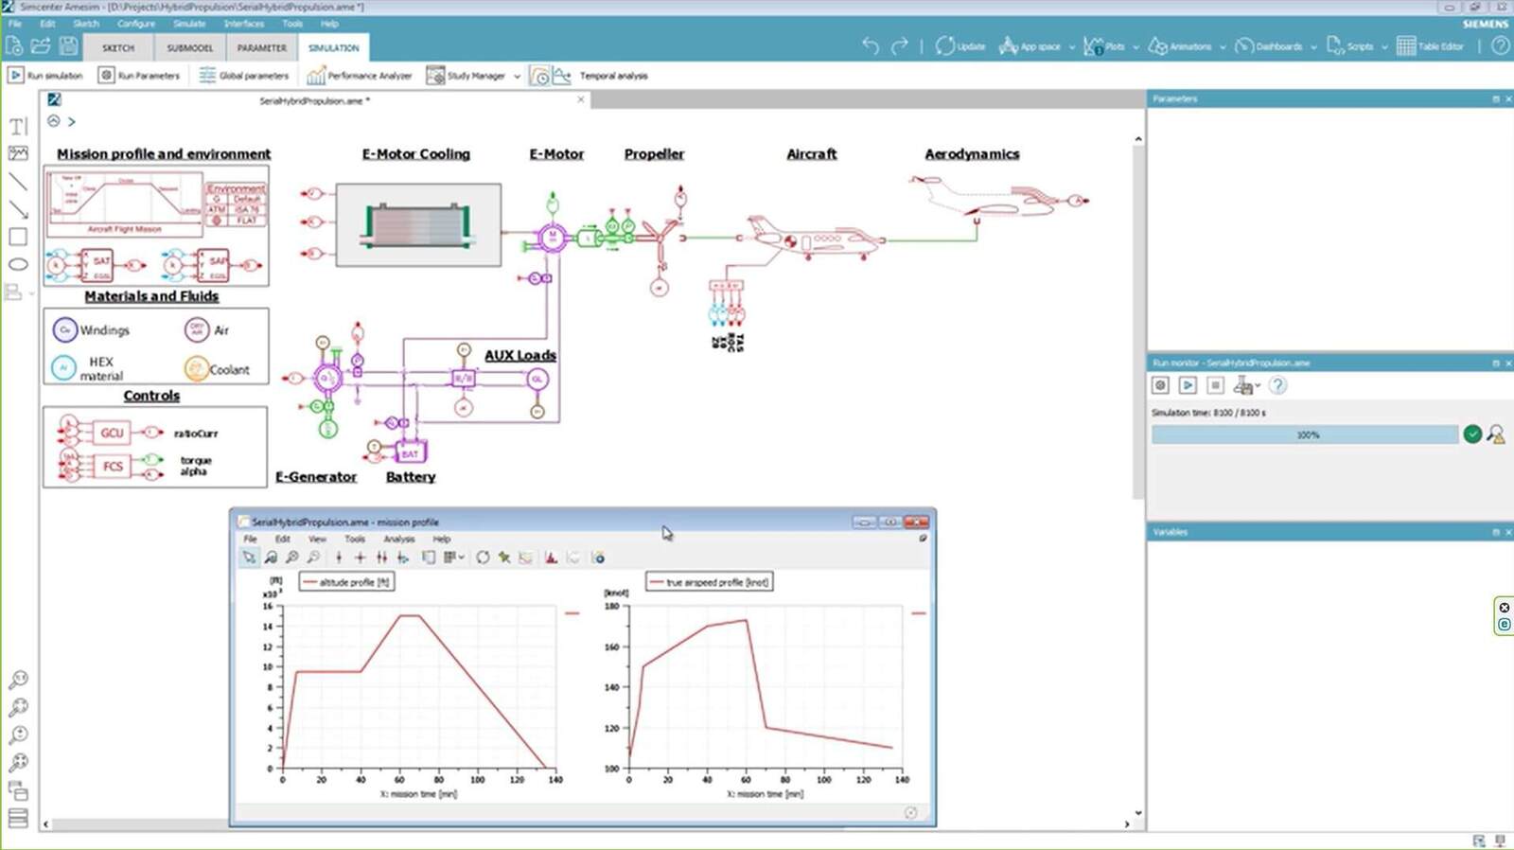Click the redo arrow icon

pos(900,45)
